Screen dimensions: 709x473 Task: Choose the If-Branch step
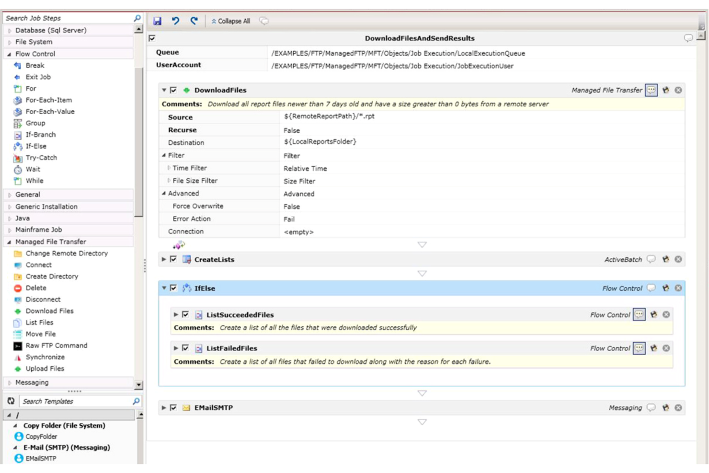click(40, 135)
